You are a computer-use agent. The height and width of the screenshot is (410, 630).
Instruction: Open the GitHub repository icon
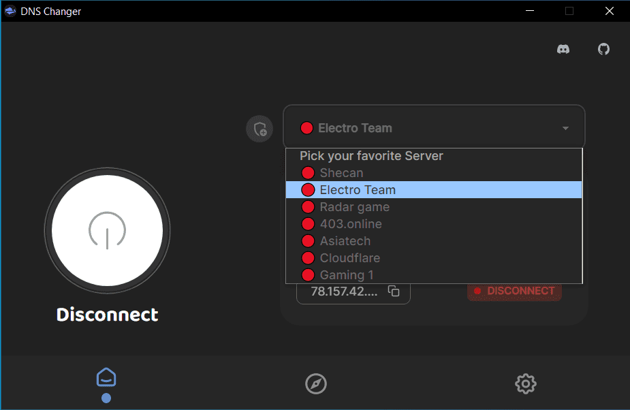603,49
